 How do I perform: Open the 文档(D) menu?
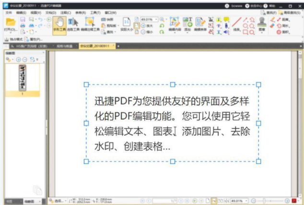[x=51, y=12]
